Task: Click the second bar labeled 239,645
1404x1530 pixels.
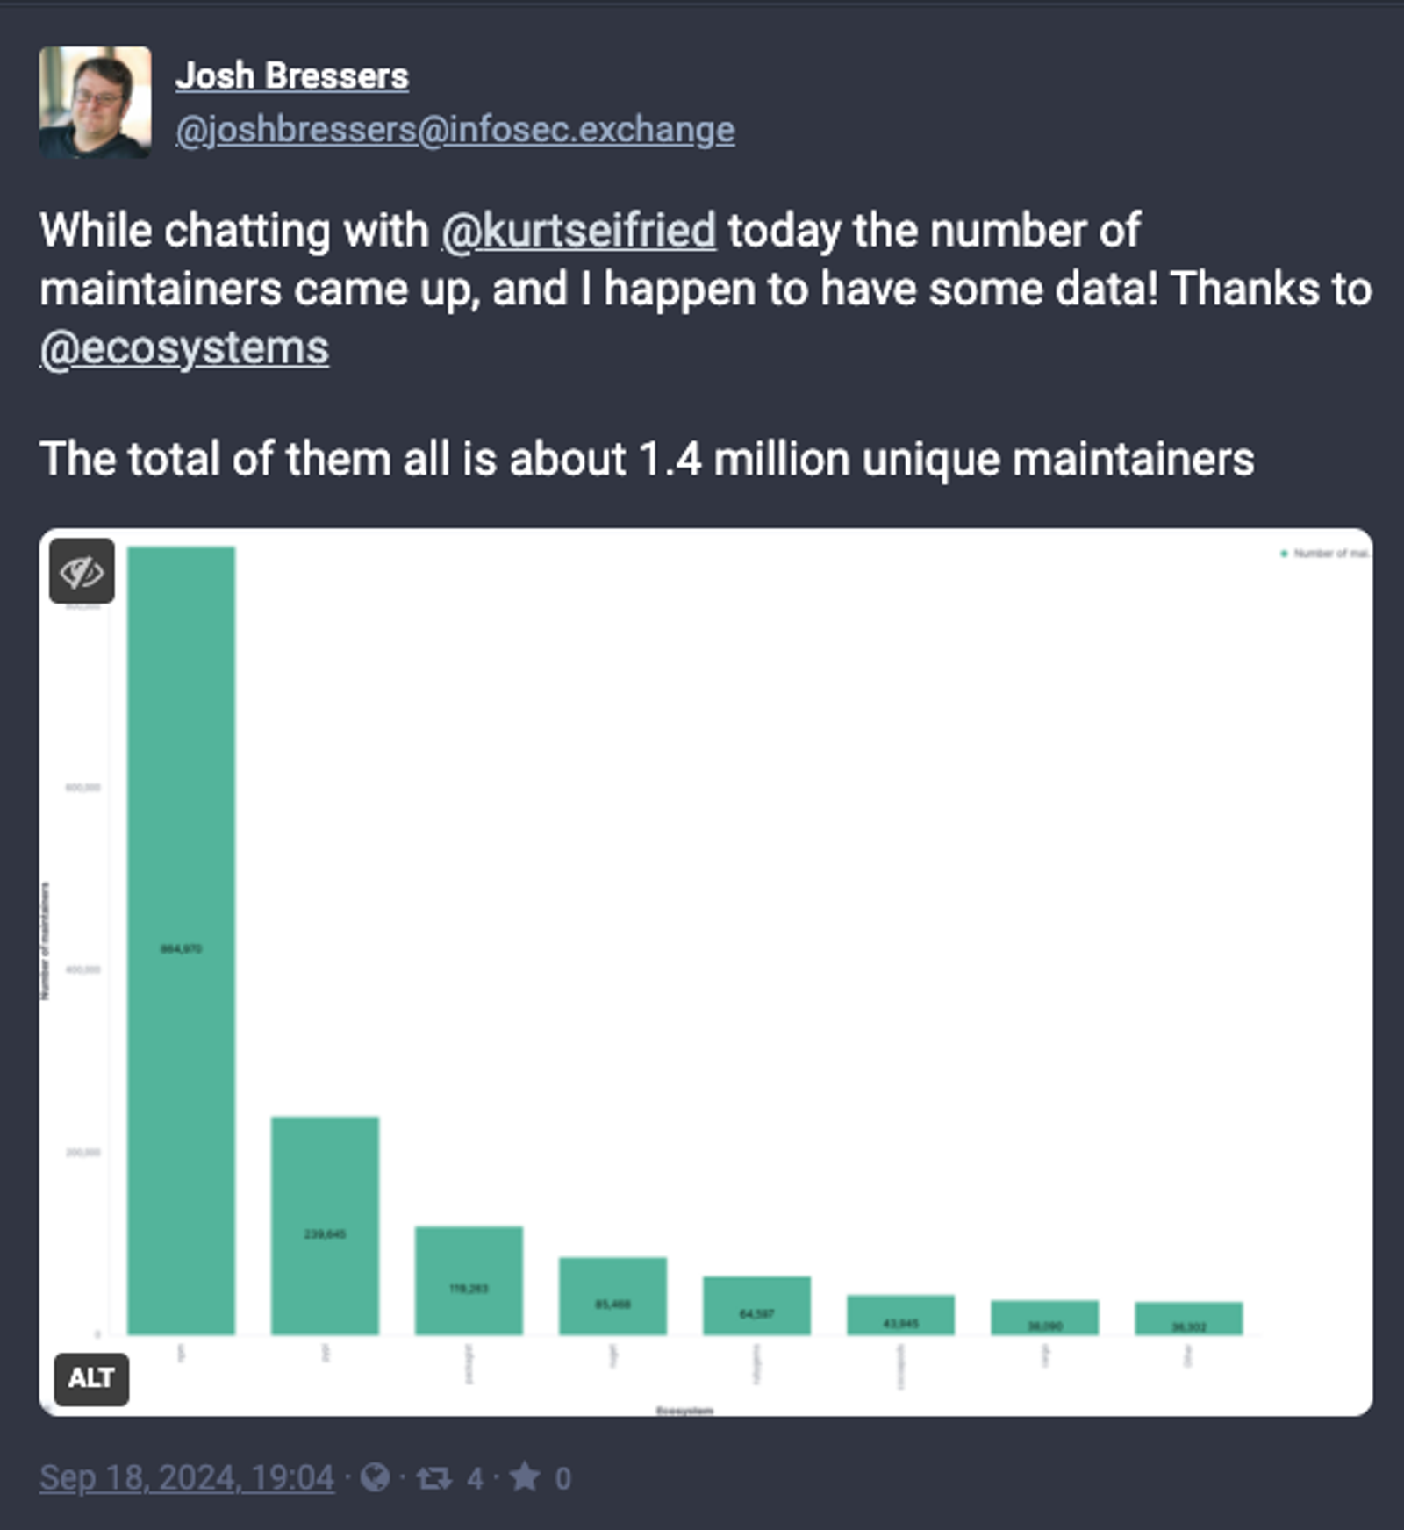Action: point(326,1226)
